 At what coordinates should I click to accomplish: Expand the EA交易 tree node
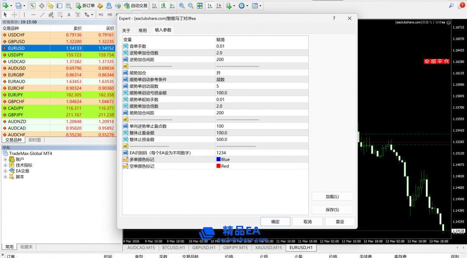[x=6, y=171]
